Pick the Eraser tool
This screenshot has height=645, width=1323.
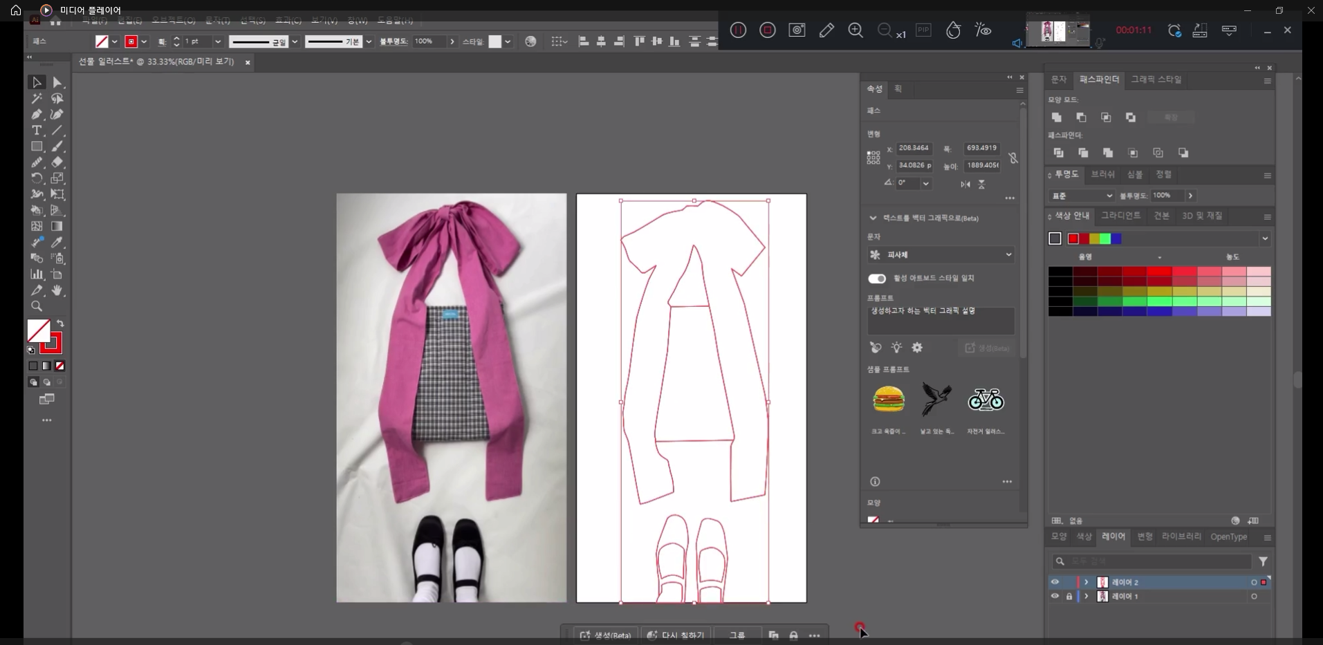(x=57, y=162)
